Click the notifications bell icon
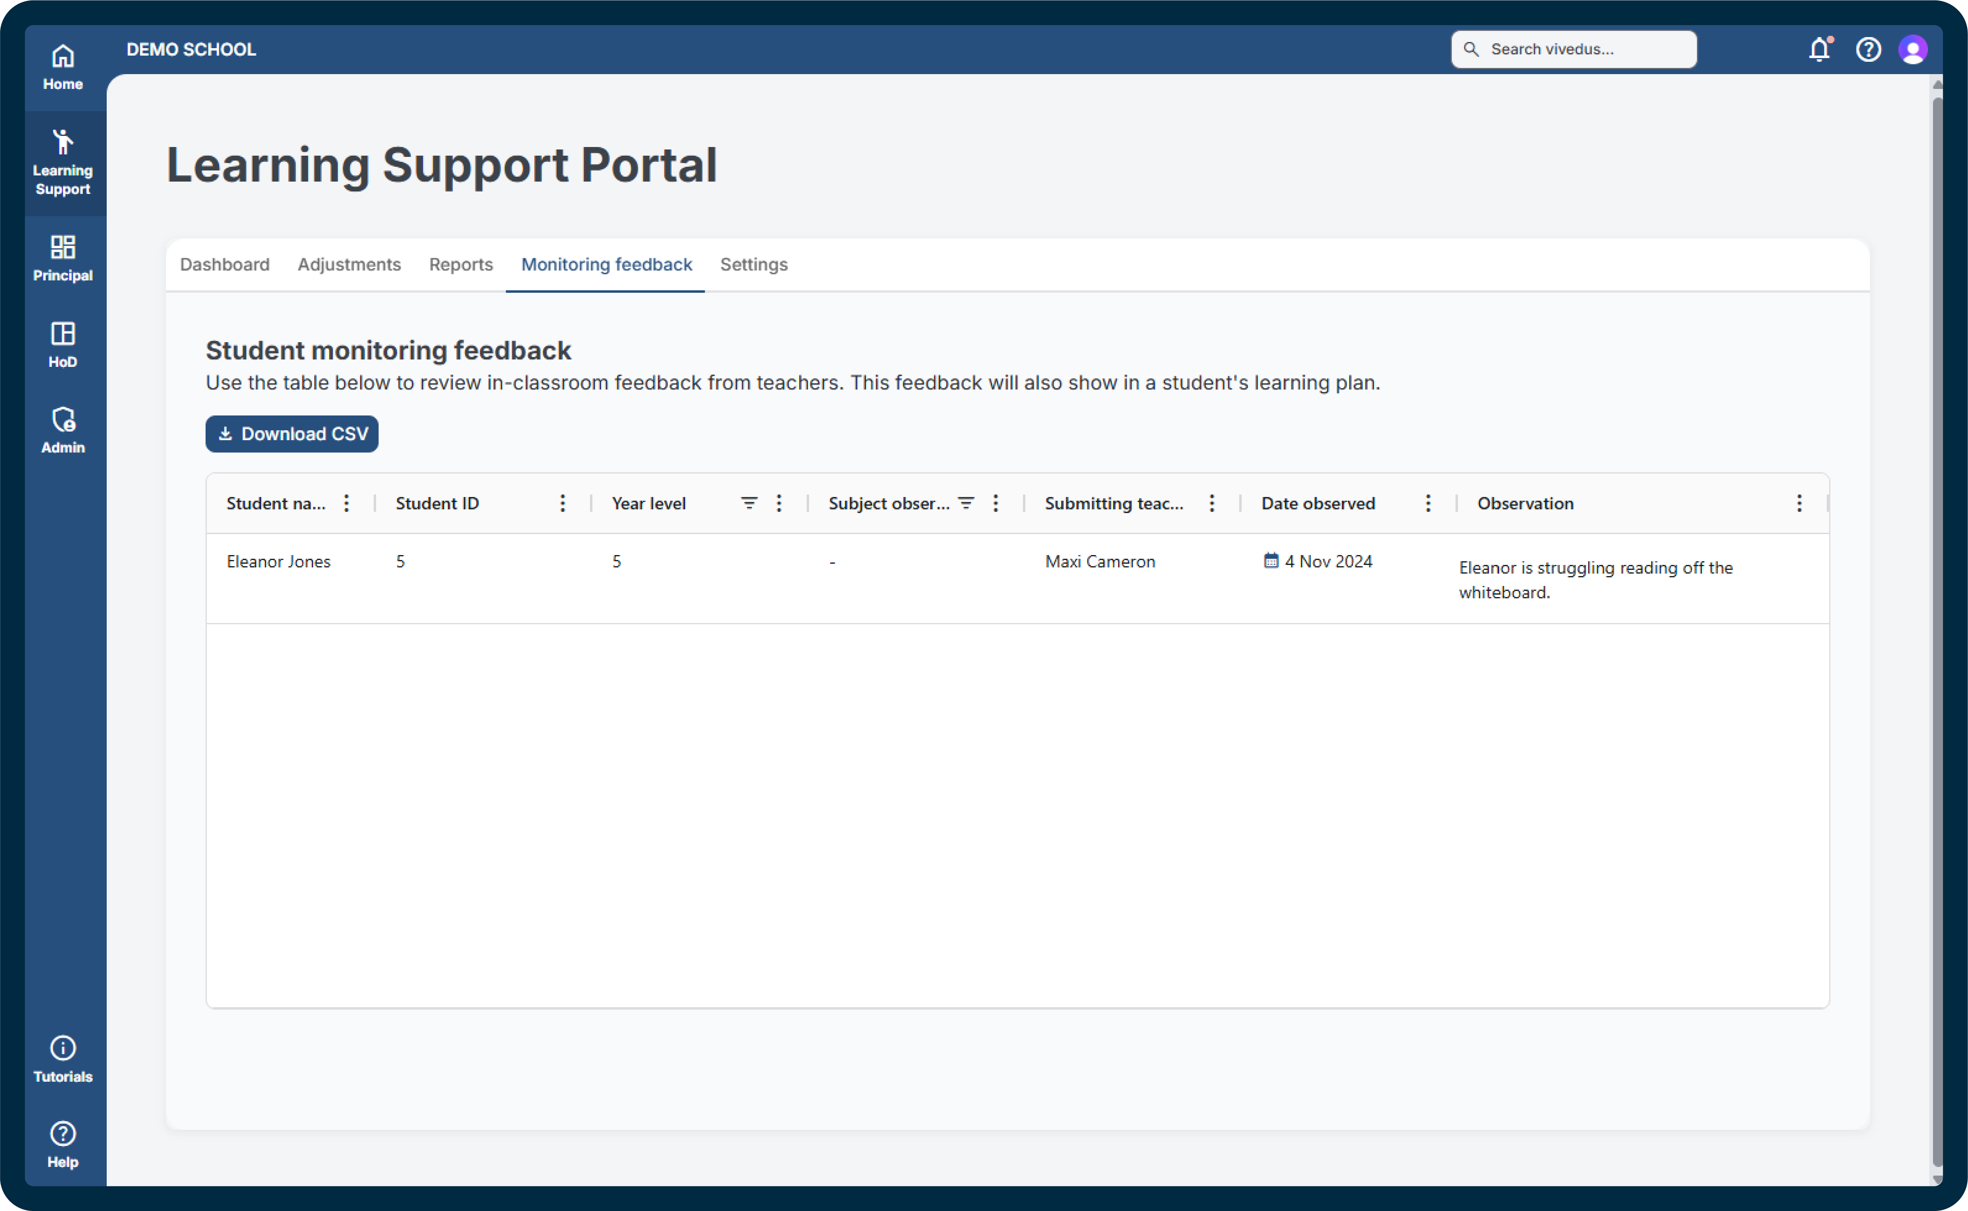 1819,50
